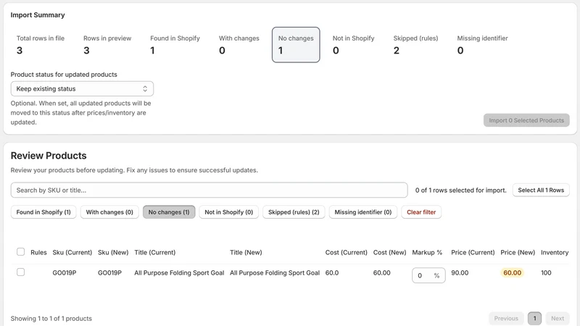The image size is (580, 326).
Task: Click the Inventory column header
Action: (x=555, y=252)
